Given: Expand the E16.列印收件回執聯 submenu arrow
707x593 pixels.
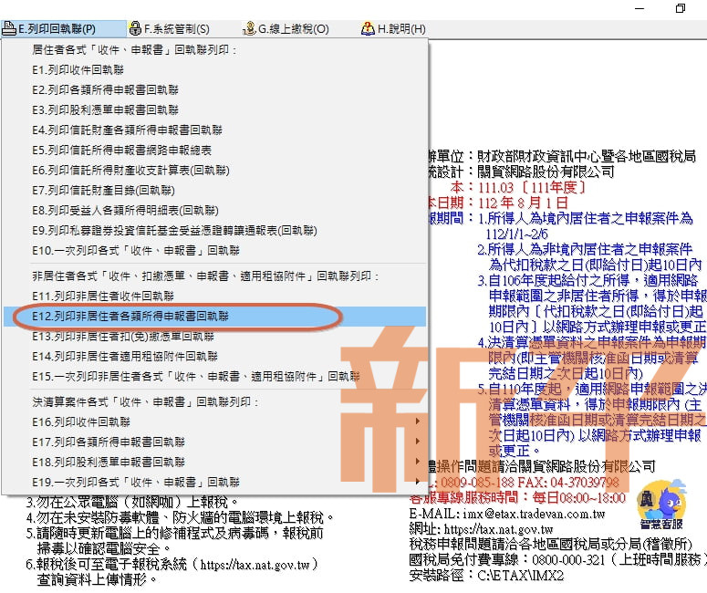Looking at the screenshot, I should click(418, 421).
